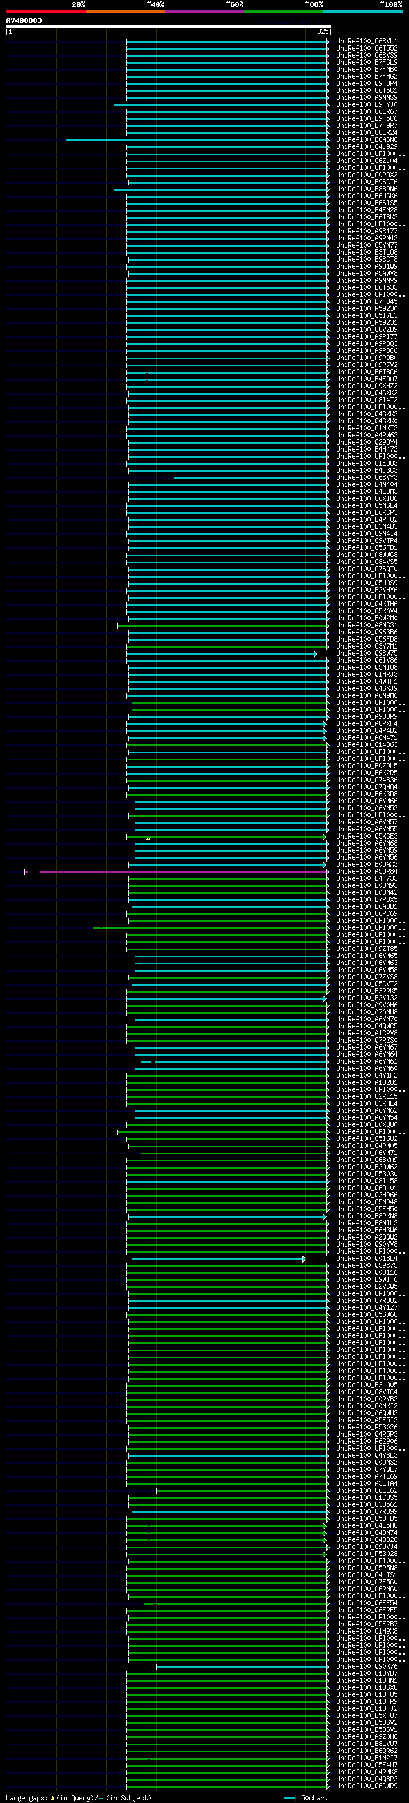Screen dimensions: 409x1803
Task: Select the UniRef100_B0DAX3 label
Action: [x=366, y=865]
